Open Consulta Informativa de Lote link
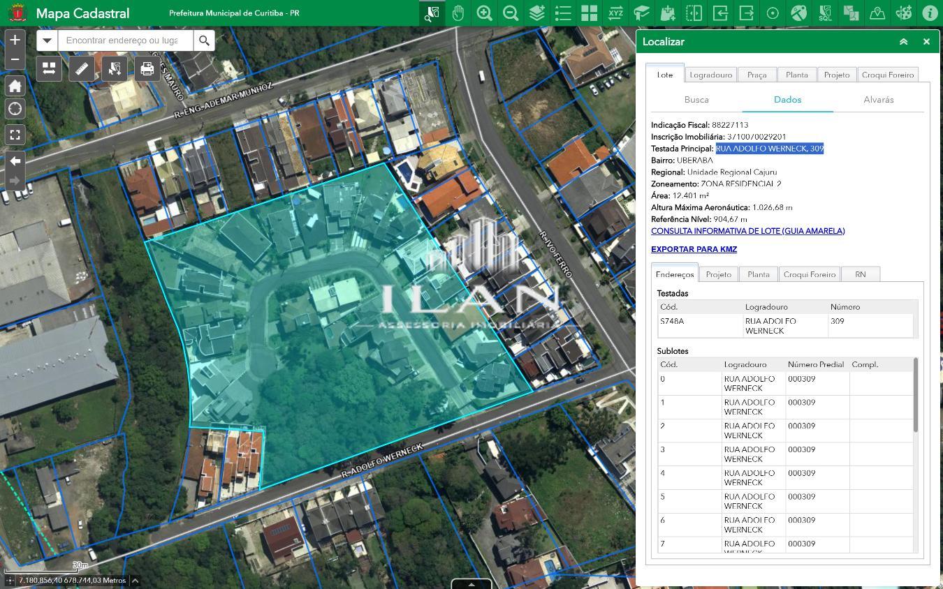Image resolution: width=943 pixels, height=589 pixels. coord(747,231)
